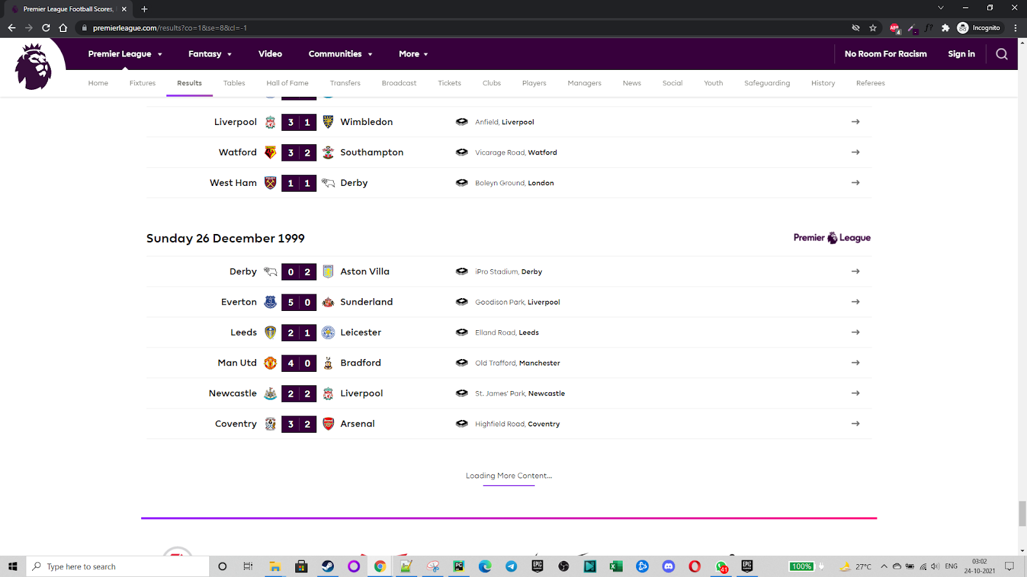Screen dimensions: 1027x577
Task: Click Man Utd club crest
Action: click(x=270, y=363)
